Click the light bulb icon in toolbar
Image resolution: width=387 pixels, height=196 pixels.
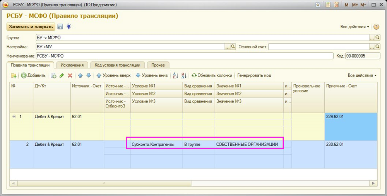coord(68,27)
